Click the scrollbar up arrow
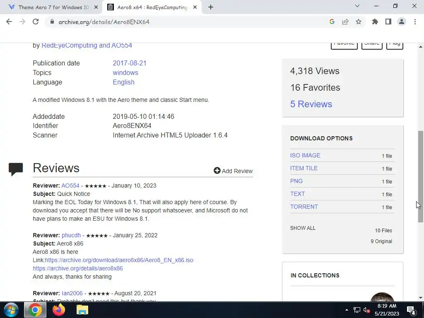This screenshot has height=318, width=424. [x=421, y=47]
